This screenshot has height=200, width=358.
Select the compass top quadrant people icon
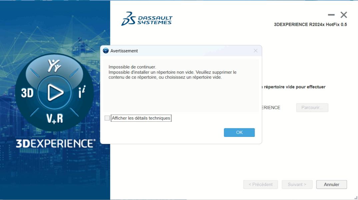[x=54, y=65]
